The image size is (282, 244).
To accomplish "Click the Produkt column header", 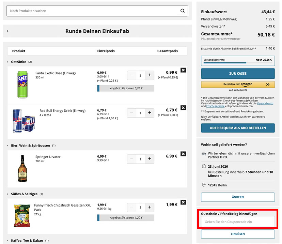I will tap(19, 51).
